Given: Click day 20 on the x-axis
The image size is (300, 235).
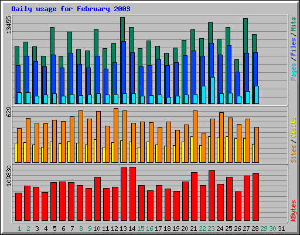Looking at the screenshot, I should pos(185,229).
